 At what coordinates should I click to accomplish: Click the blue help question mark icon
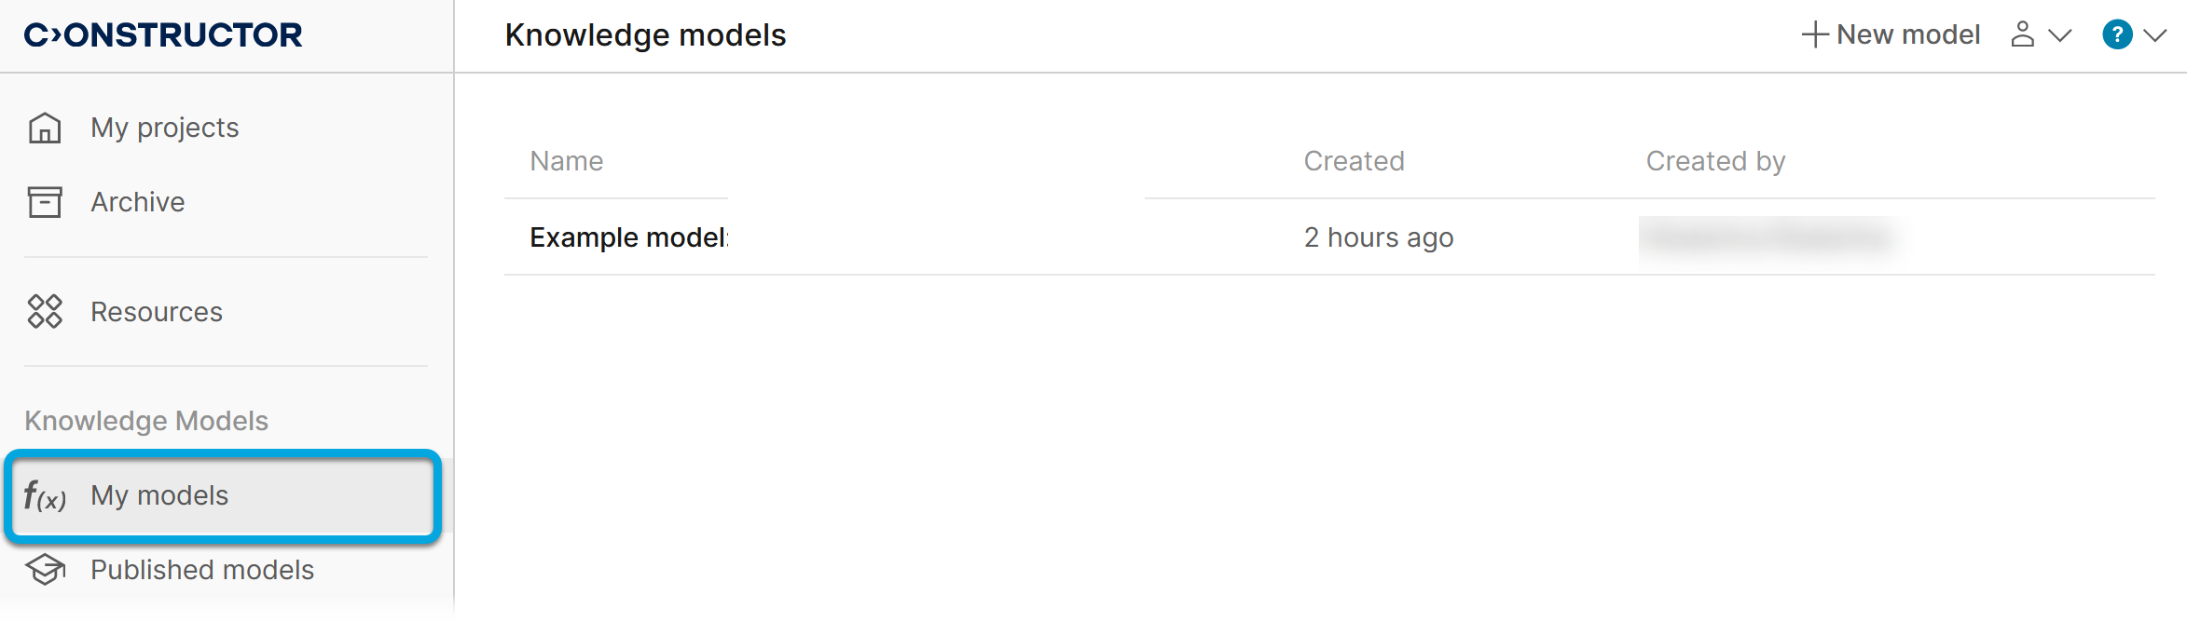[x=2117, y=35]
